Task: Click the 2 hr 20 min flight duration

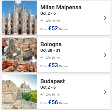Action: click(x=53, y=58)
